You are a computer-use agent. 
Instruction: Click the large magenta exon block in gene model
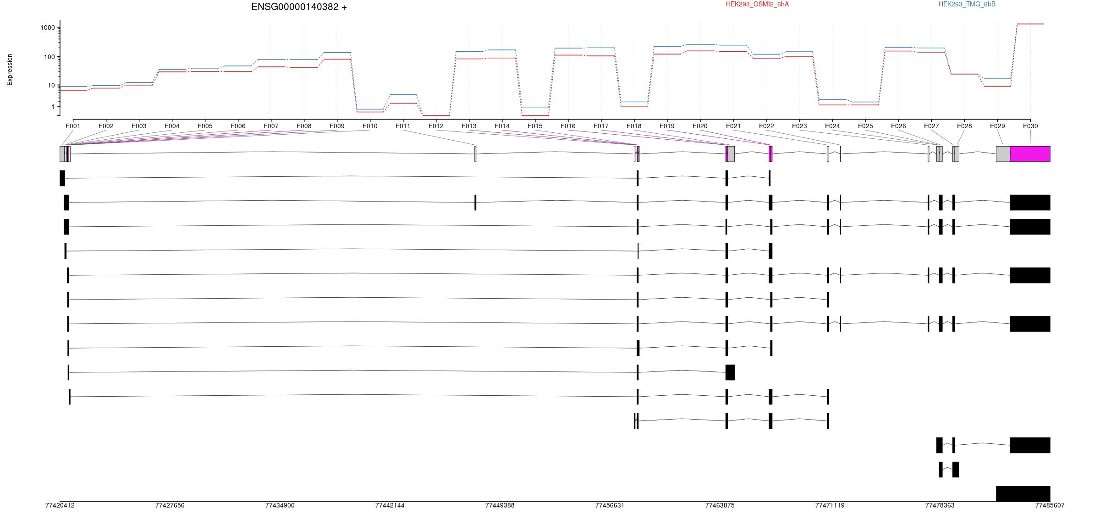coord(1030,154)
